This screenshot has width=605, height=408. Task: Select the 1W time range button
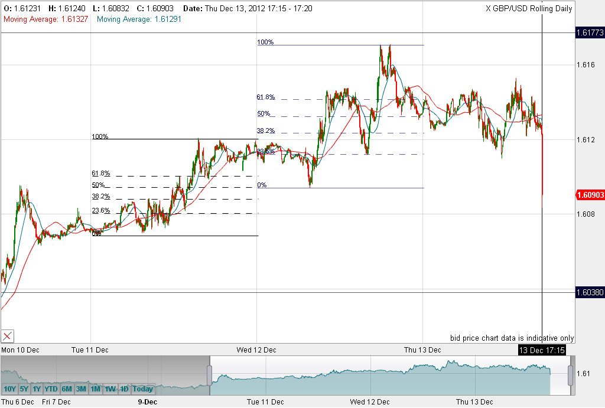pos(110,389)
